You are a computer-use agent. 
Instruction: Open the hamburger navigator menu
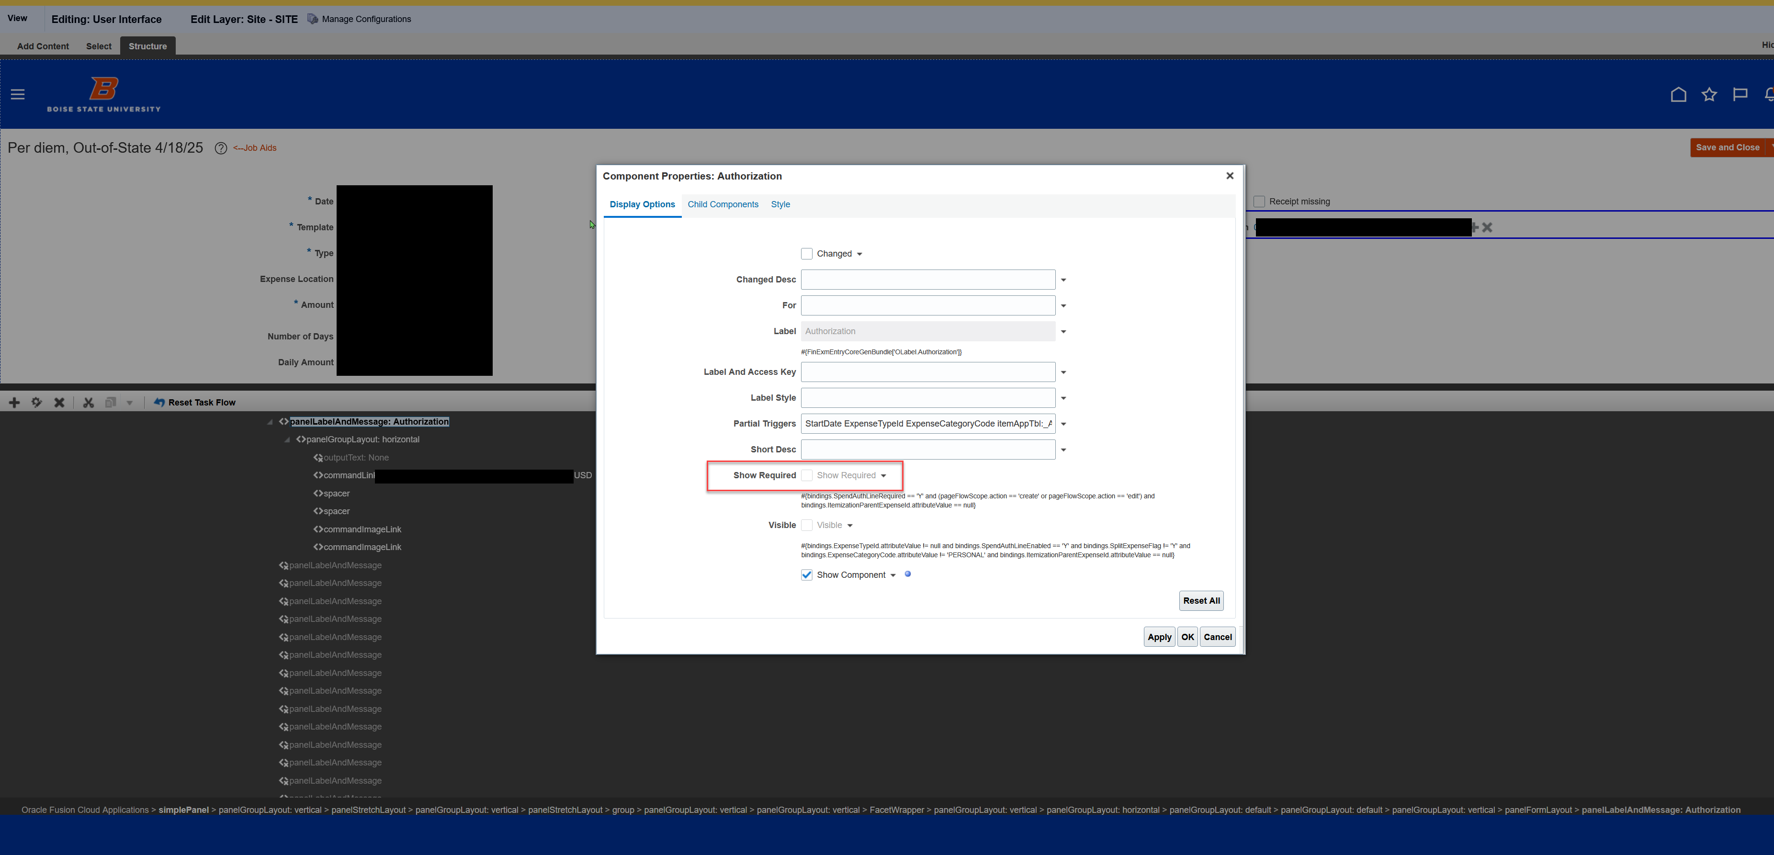18,95
